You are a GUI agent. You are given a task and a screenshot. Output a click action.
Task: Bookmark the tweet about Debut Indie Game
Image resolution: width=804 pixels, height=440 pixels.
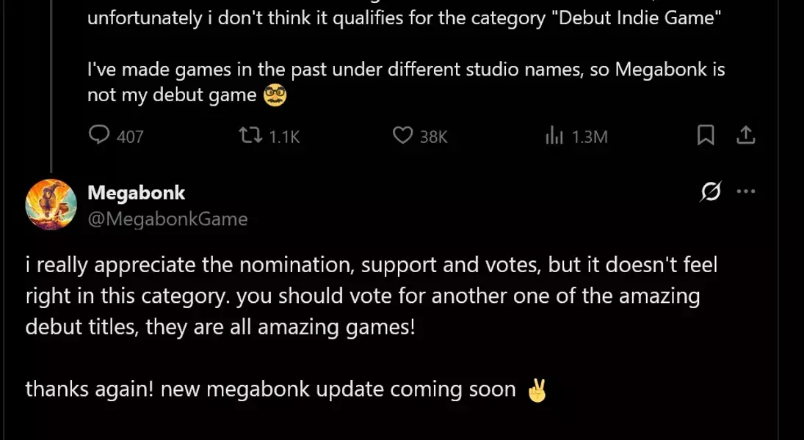coord(706,136)
